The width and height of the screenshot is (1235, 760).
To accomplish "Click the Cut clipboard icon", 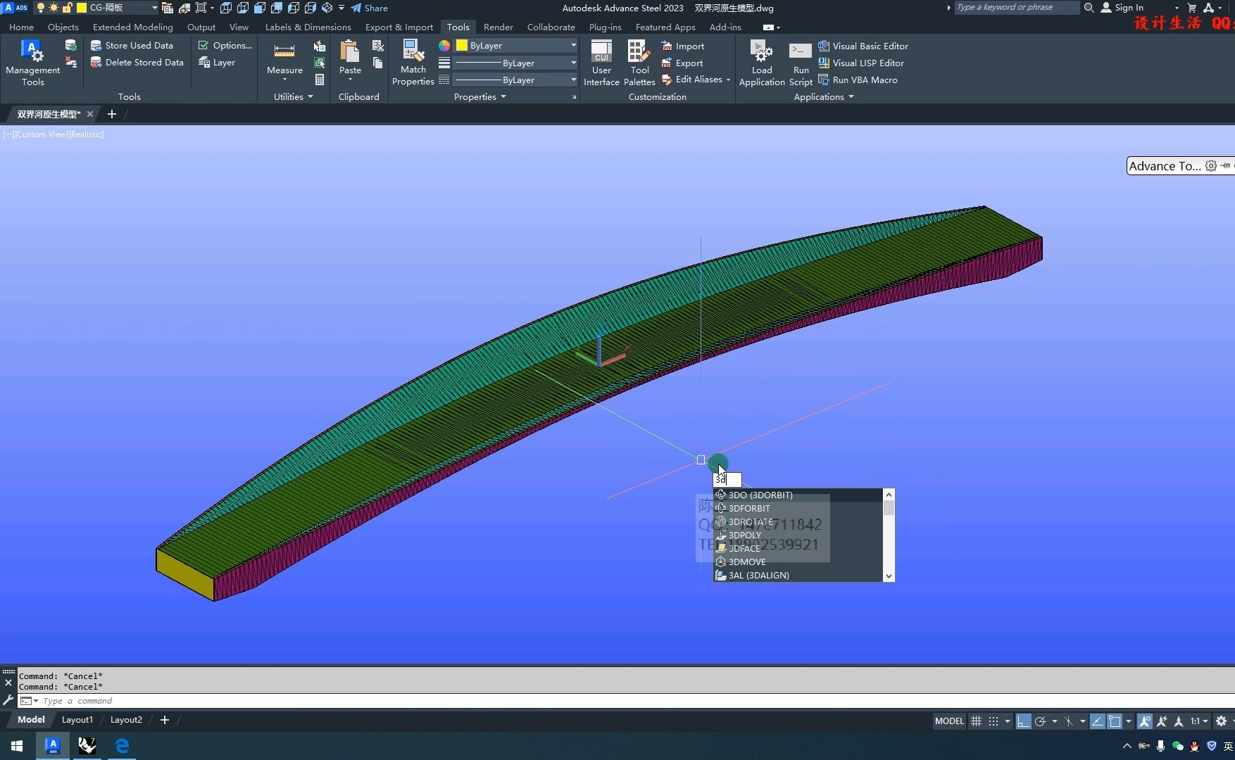I will 378,46.
